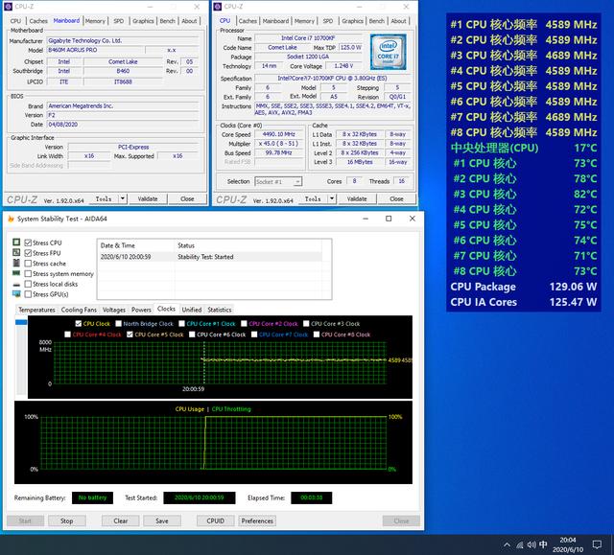The width and height of the screenshot is (614, 555).
Task: Click the Save button in AIDA64
Action: pos(162,520)
